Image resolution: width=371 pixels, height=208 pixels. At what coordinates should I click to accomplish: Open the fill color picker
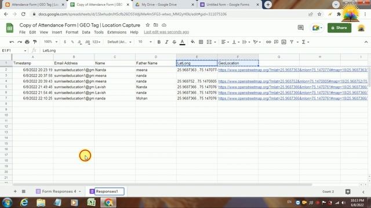(193, 42)
